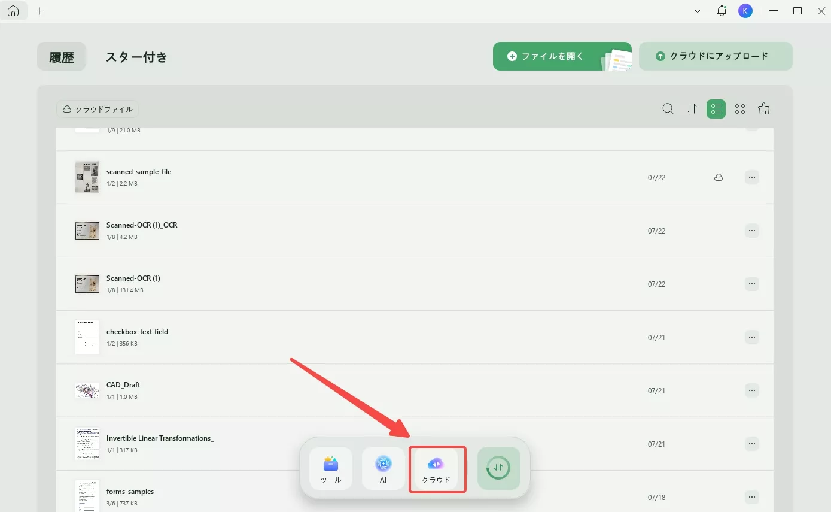The image size is (831, 512).
Task: Open the Scanned-OCR (1)_OCR thumbnail
Action: (87, 231)
